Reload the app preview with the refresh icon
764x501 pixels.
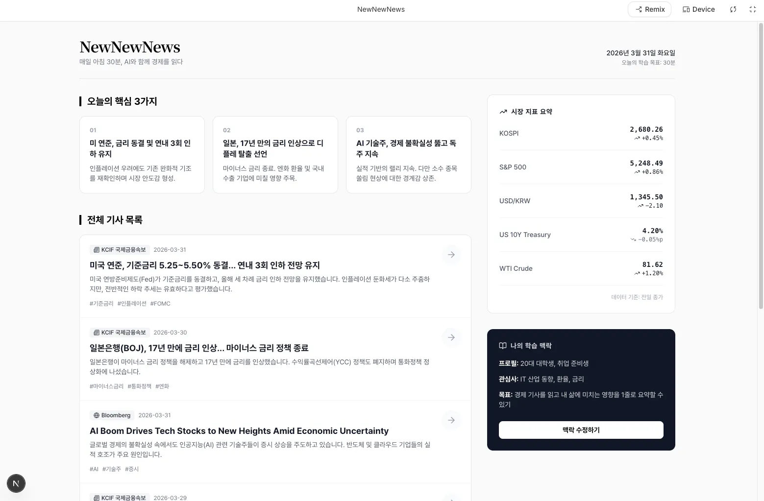(733, 9)
